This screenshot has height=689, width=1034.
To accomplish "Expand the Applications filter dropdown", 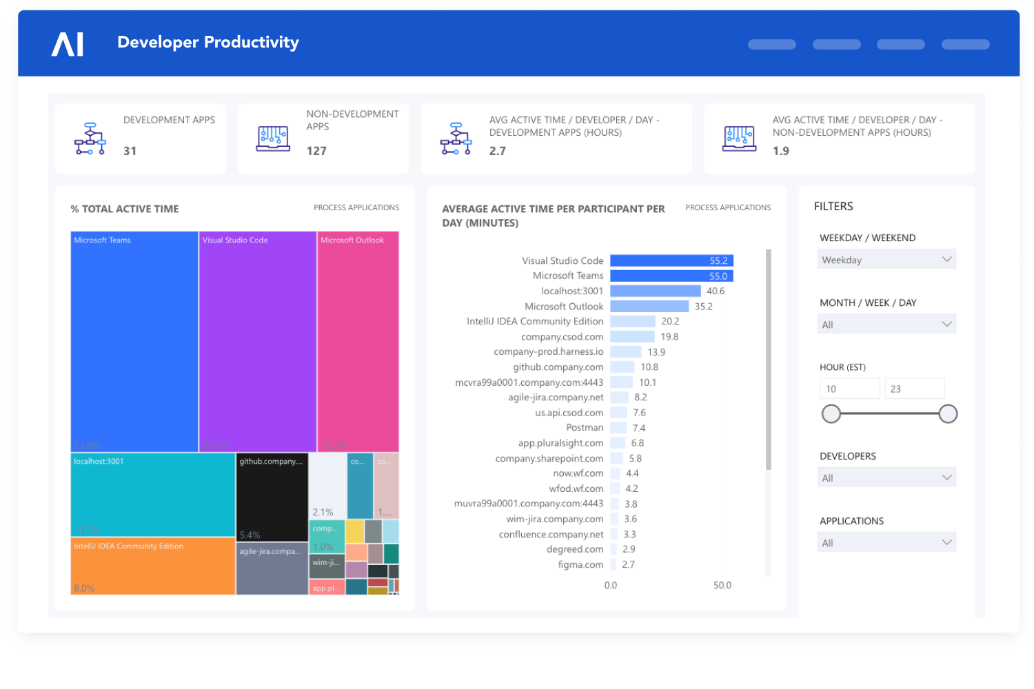I will [886, 542].
